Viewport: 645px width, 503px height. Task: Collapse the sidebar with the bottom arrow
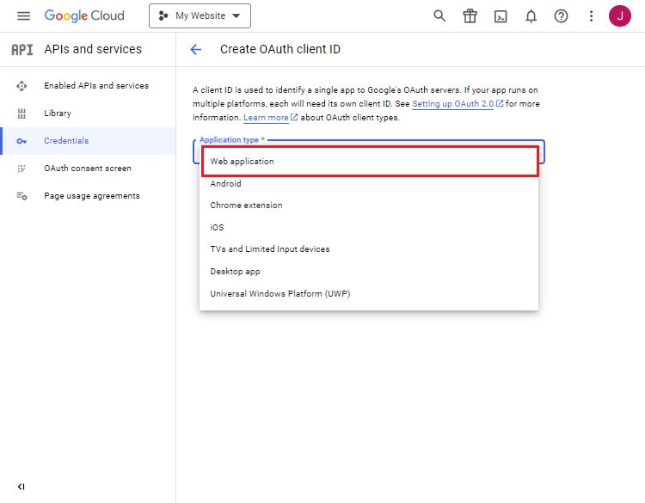click(21, 487)
